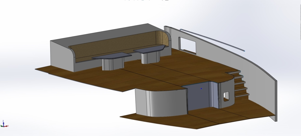Click the rectangular window cutout in rear wall
301x136 pixels.
[187, 44]
